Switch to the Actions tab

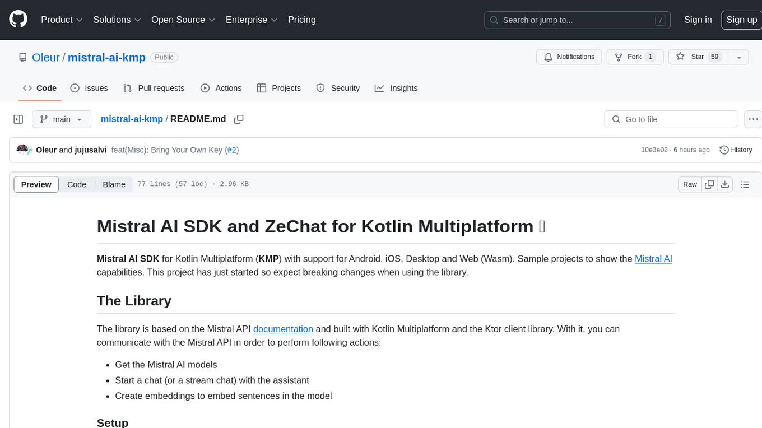pos(221,88)
